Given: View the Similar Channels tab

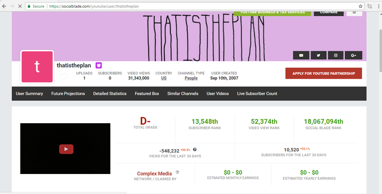Looking at the screenshot, I should (183, 94).
